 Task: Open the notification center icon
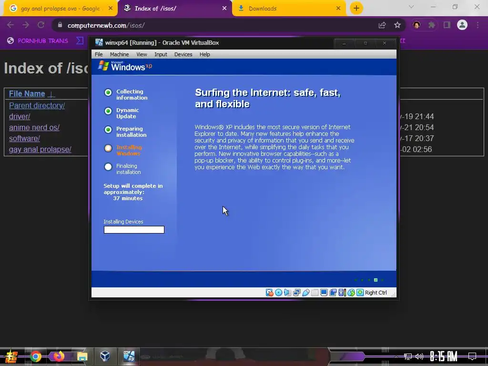coord(472,356)
